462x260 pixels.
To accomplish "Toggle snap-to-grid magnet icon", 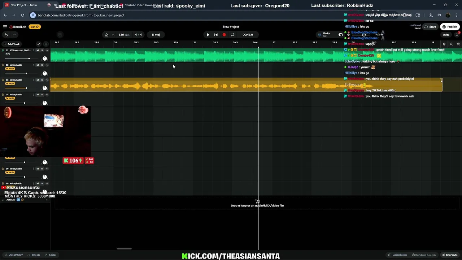I will click(x=444, y=44).
